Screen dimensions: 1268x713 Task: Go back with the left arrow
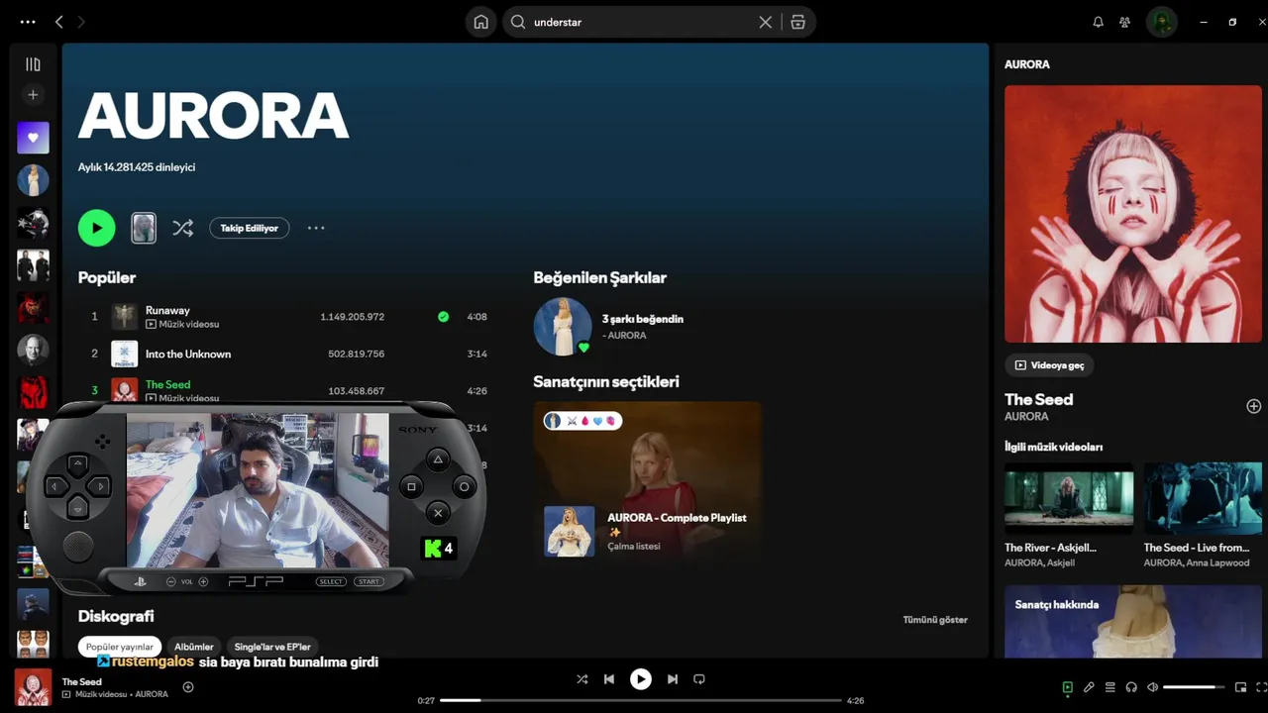(59, 22)
